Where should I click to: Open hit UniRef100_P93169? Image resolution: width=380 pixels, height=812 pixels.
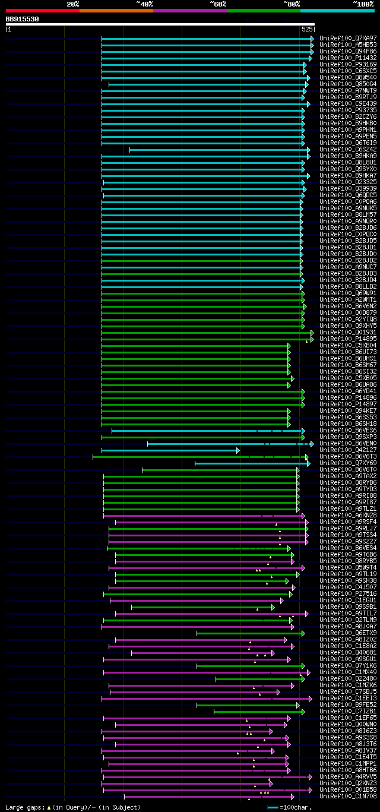(348, 64)
